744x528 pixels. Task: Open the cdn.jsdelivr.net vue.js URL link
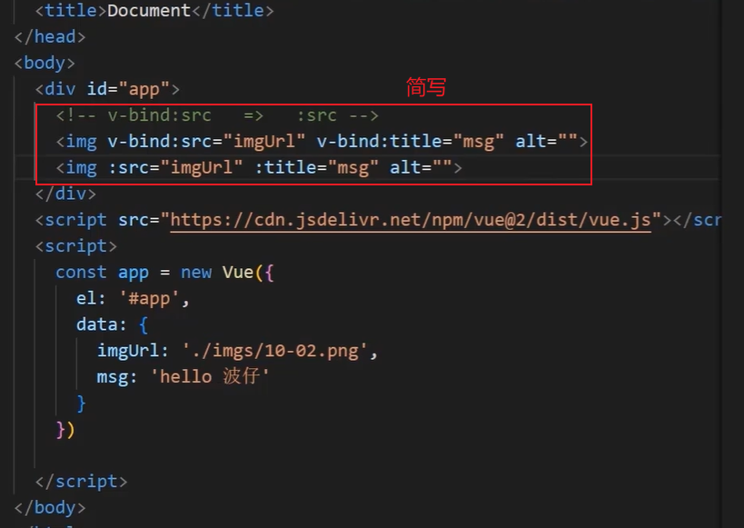[x=411, y=220]
